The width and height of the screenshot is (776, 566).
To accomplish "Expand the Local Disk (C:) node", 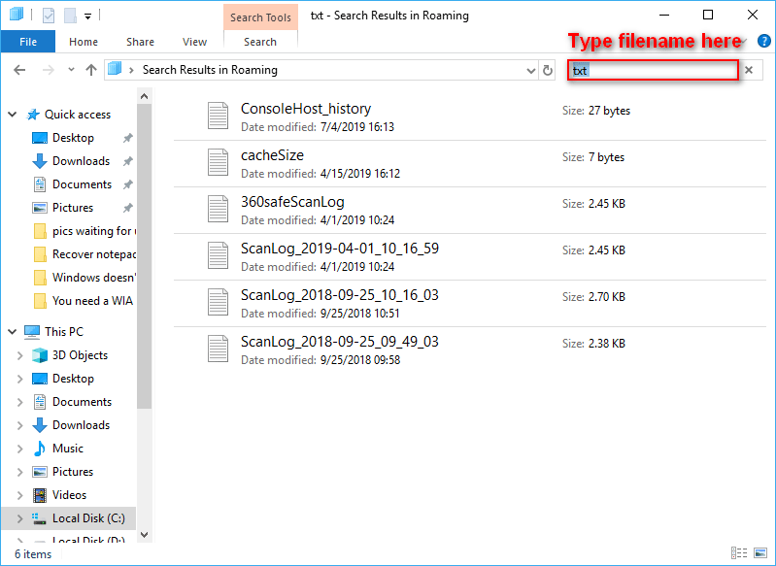I will [19, 518].
